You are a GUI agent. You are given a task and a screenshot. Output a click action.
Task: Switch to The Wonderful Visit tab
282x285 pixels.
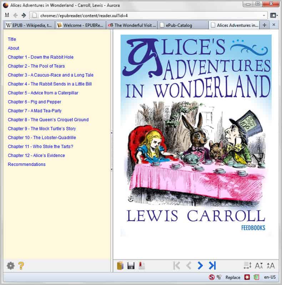[x=132, y=25]
